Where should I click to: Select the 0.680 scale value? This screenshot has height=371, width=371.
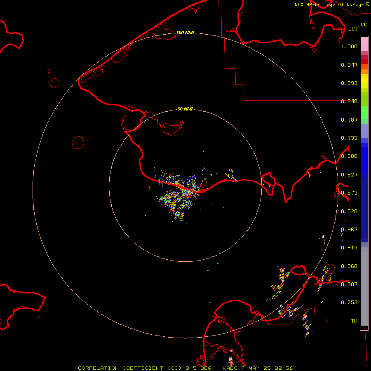pyautogui.click(x=349, y=156)
